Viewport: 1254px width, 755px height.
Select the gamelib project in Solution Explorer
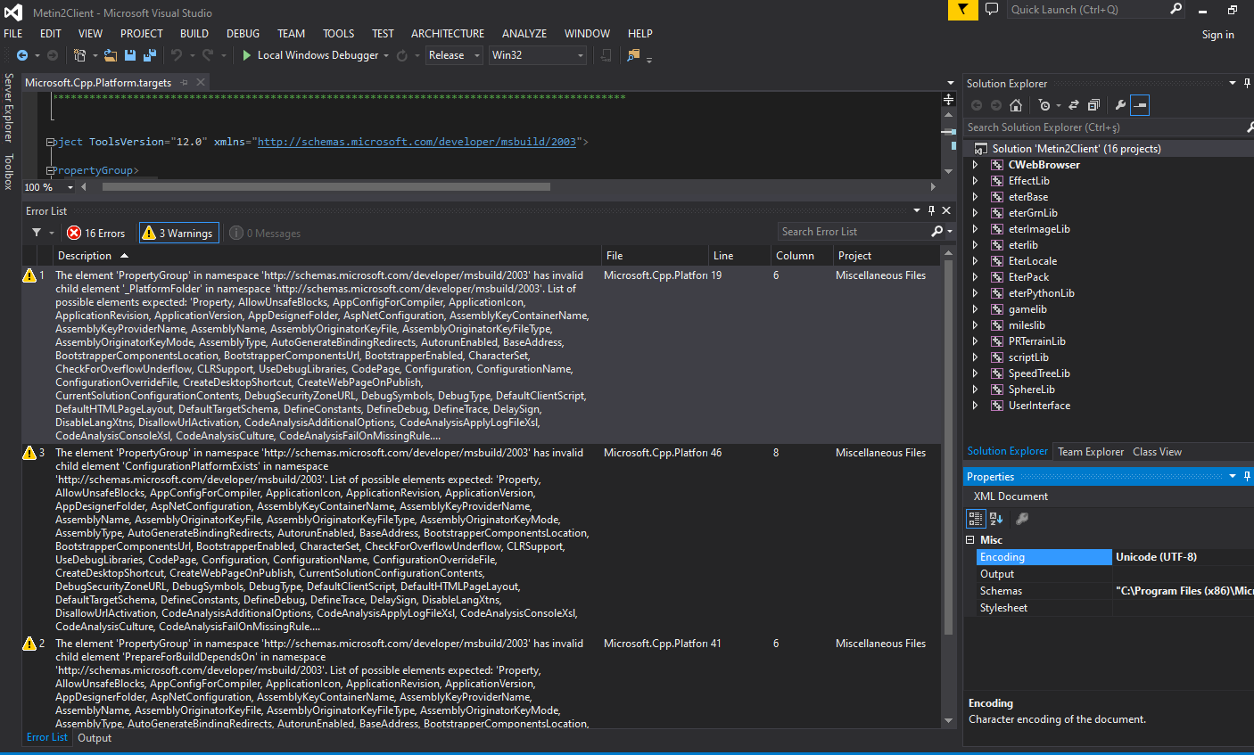coord(1027,309)
